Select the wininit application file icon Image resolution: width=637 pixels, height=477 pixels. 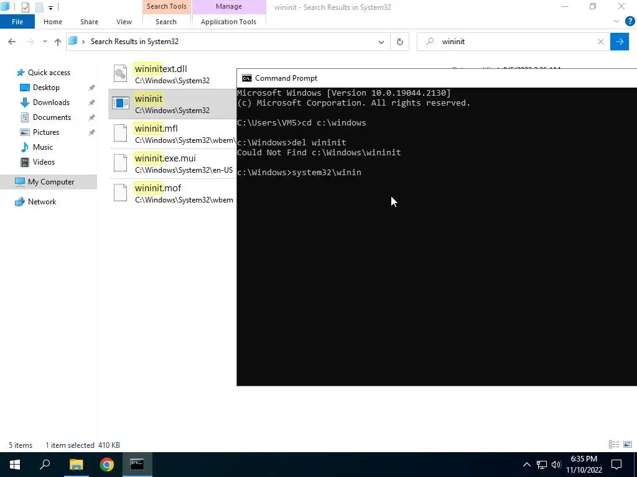coord(120,103)
